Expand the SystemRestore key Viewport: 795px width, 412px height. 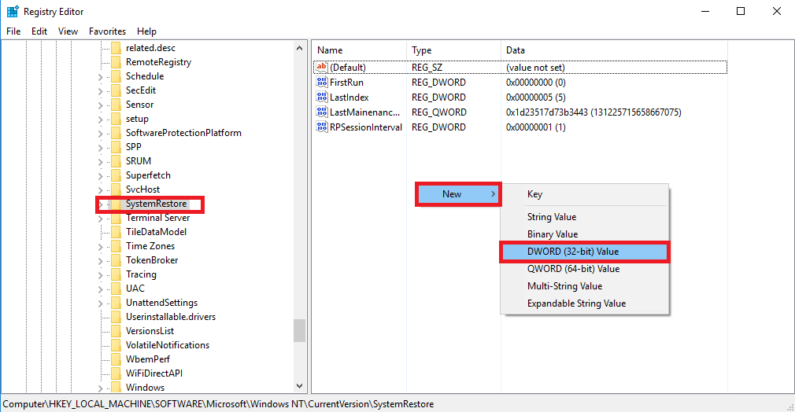pyautogui.click(x=101, y=204)
